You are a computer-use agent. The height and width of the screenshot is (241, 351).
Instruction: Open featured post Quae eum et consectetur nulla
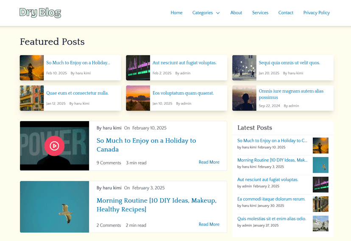[x=78, y=93]
